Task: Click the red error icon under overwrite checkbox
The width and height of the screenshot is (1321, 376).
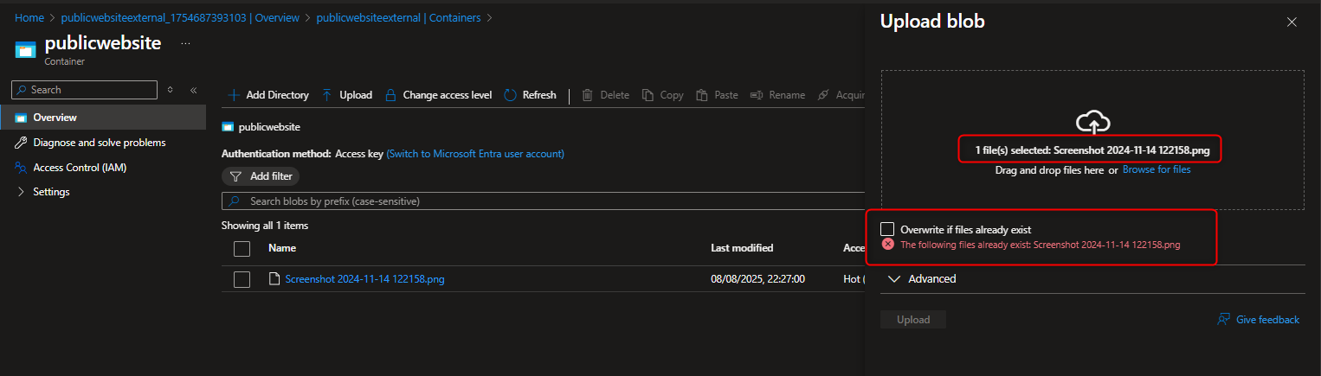Action: pos(887,245)
